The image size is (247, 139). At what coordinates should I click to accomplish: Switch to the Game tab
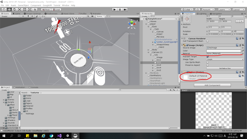(x=17, y=14)
